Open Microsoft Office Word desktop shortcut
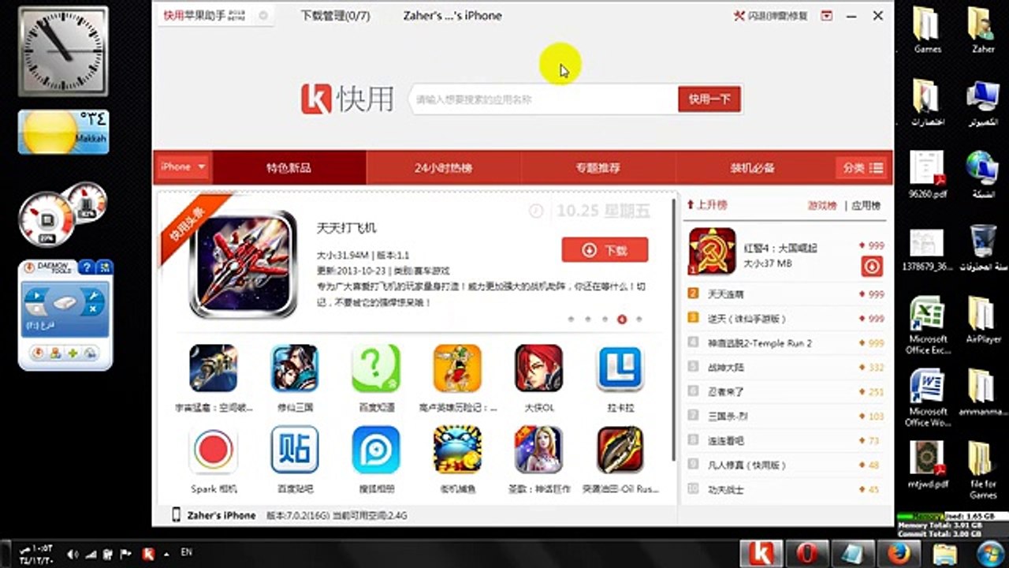Image resolution: width=1009 pixels, height=568 pixels. click(927, 398)
